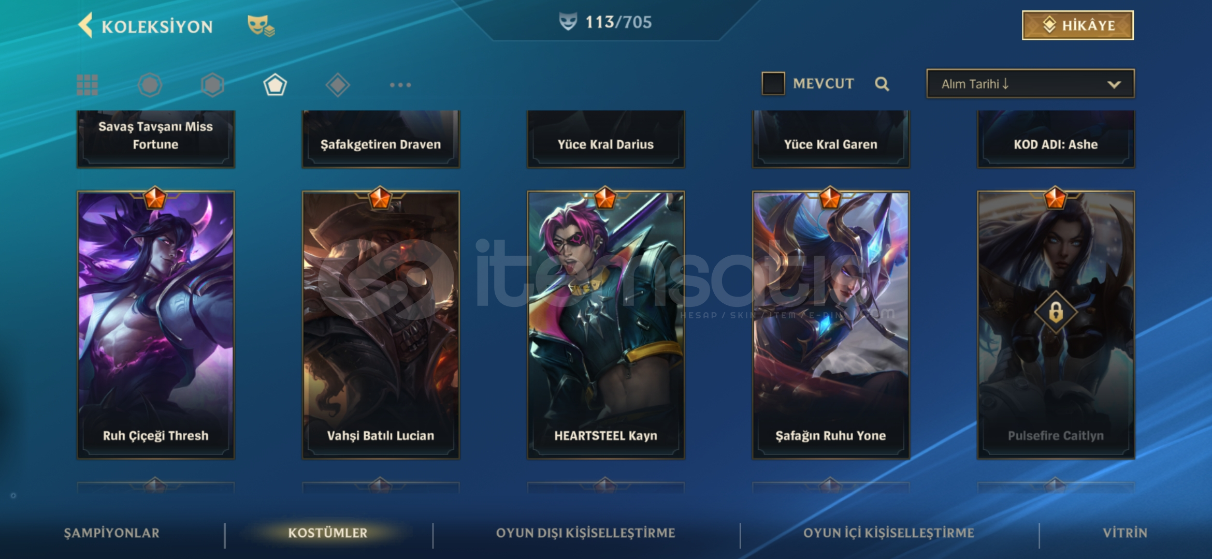Select the pentagon rarity filter icon
This screenshot has height=559, width=1212.
coord(275,85)
